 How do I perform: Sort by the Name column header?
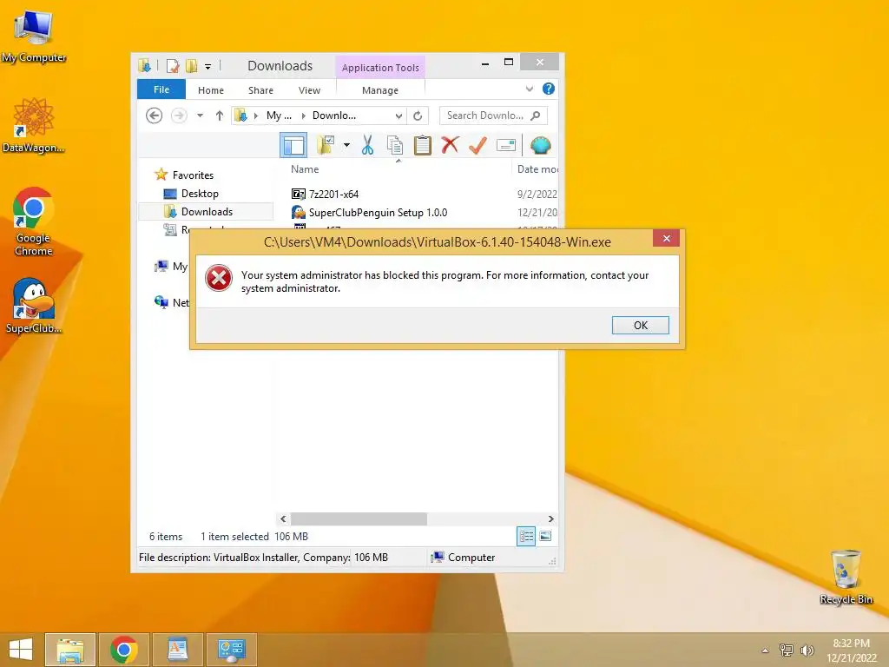point(305,169)
